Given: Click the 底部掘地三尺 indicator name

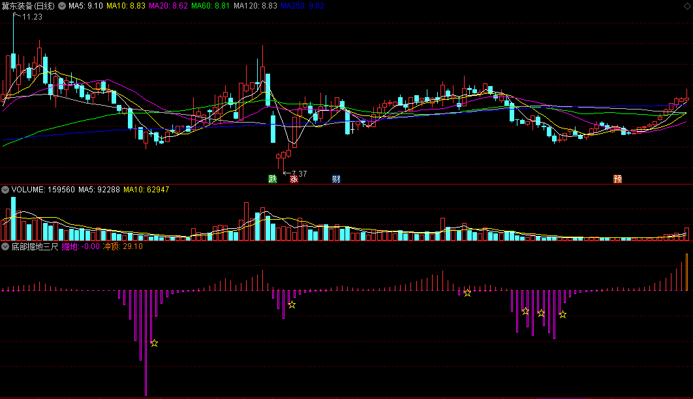Looking at the screenshot, I should 35,246.
